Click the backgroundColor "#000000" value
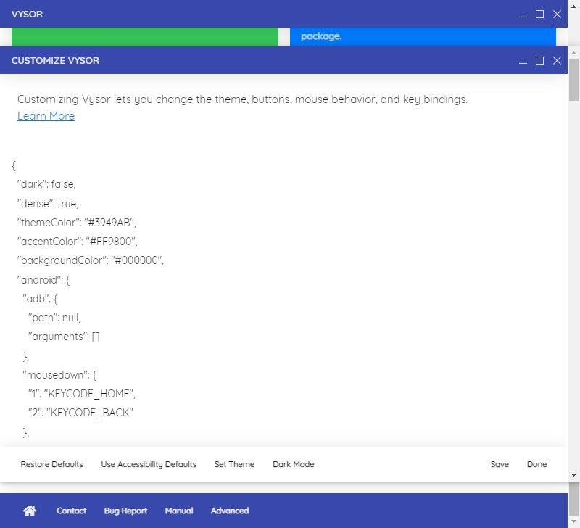The image size is (580, 528). pyautogui.click(x=137, y=260)
